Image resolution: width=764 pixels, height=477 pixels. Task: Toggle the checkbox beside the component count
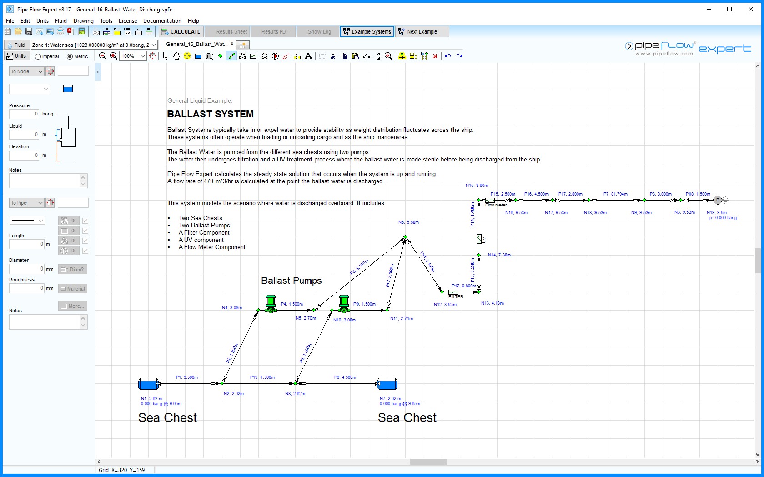point(85,231)
